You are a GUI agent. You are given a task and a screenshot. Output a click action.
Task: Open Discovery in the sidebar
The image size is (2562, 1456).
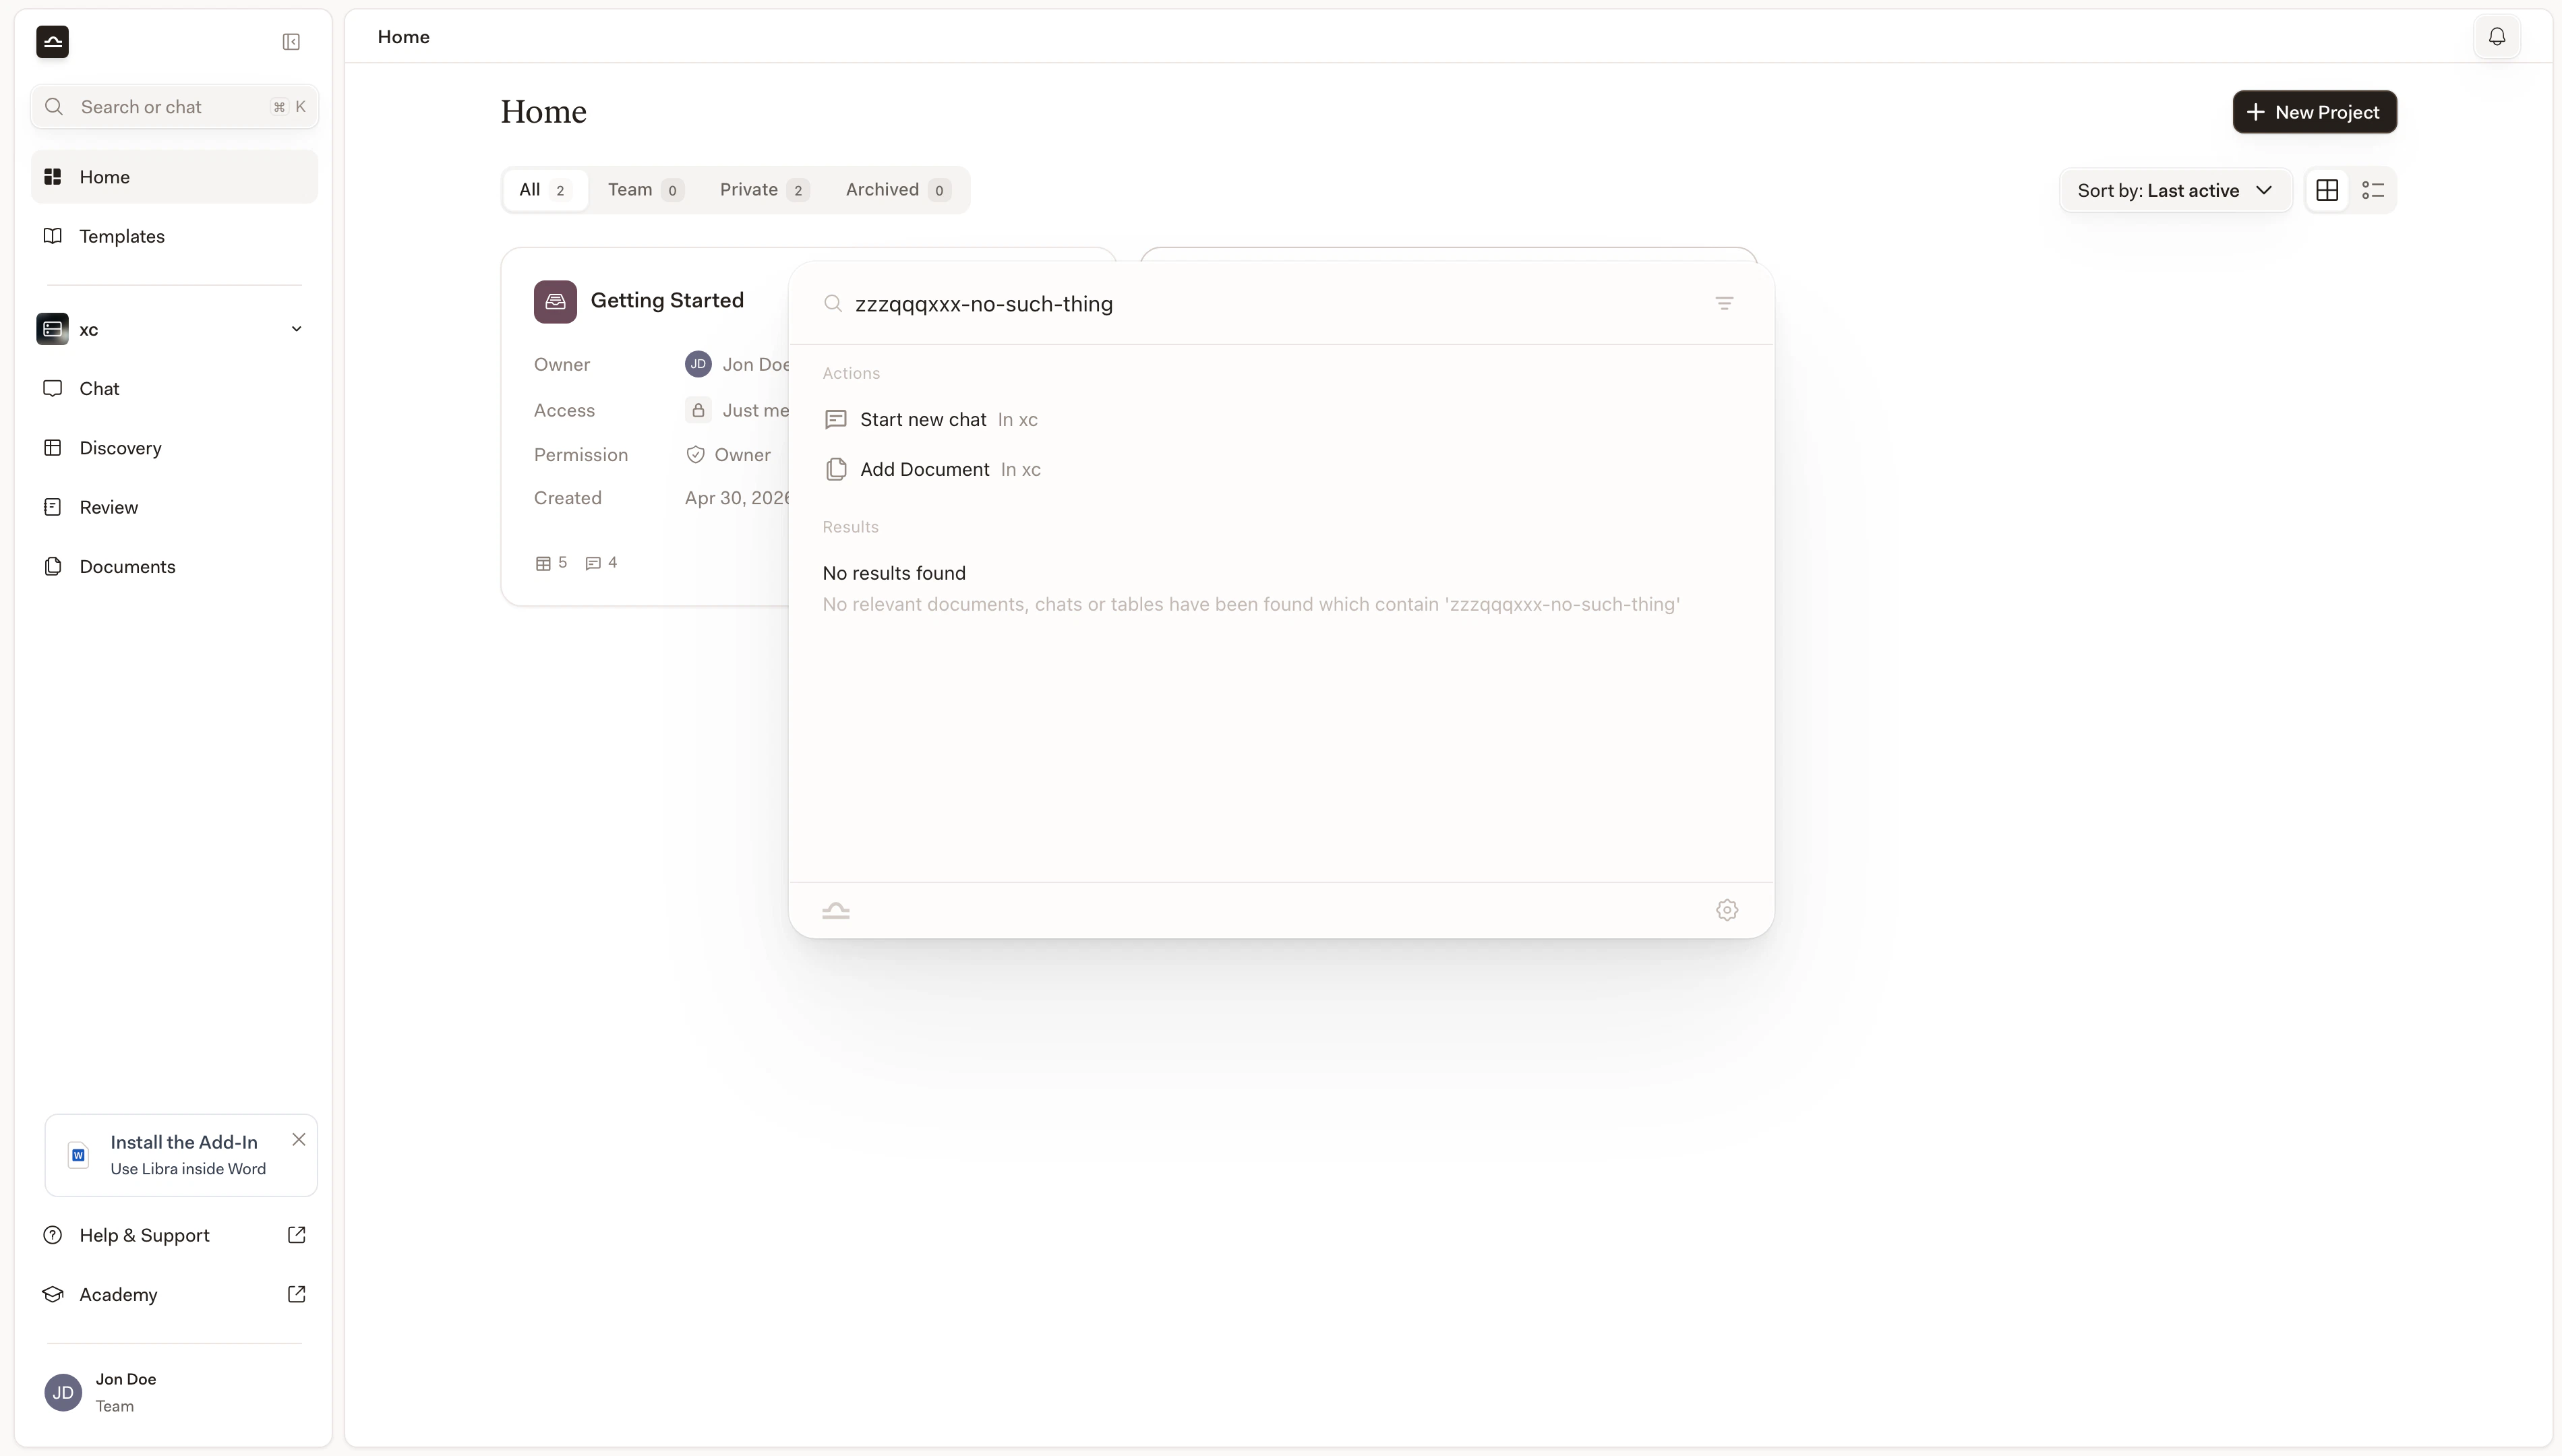(174, 447)
